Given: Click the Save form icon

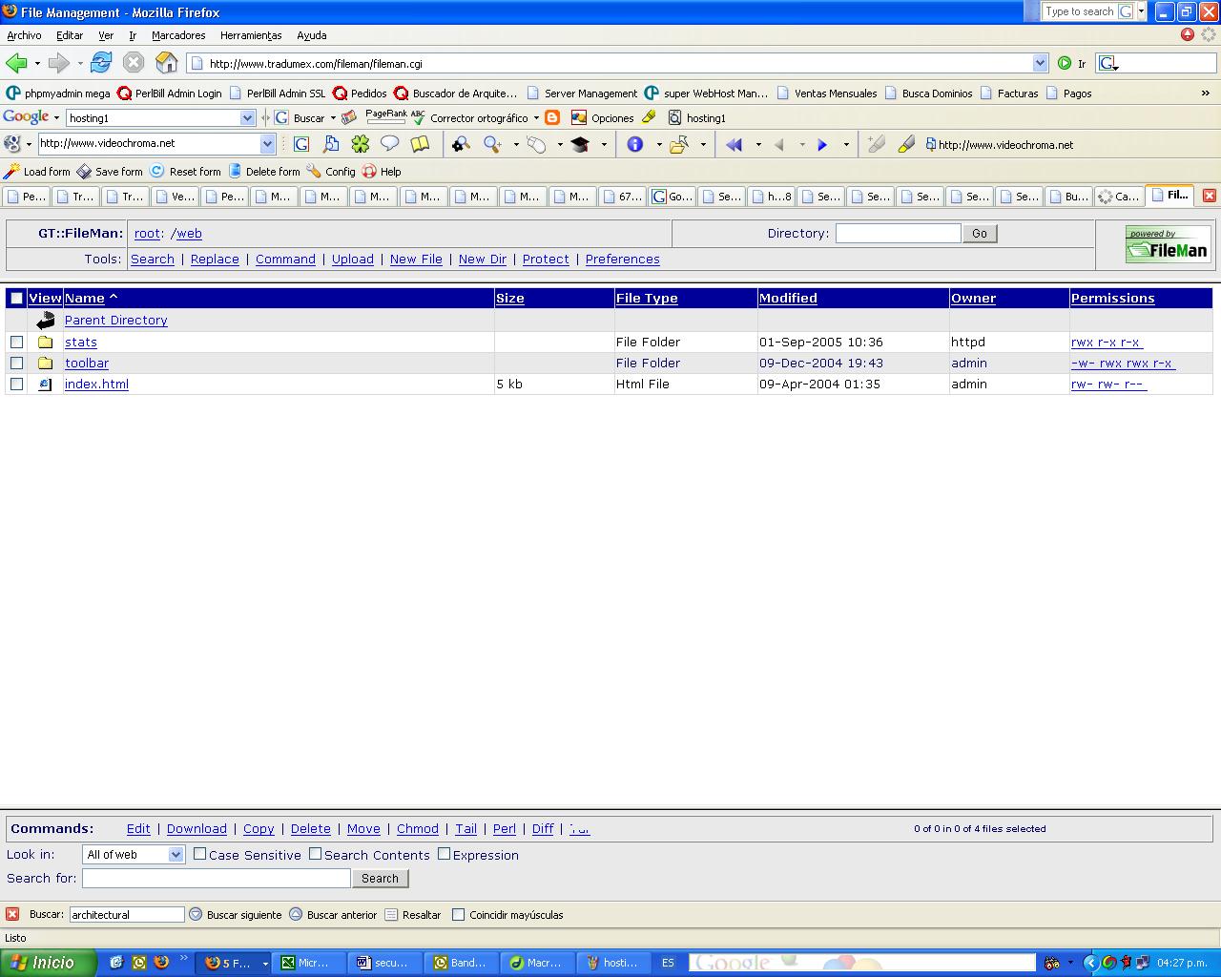Looking at the screenshot, I should click(x=84, y=172).
